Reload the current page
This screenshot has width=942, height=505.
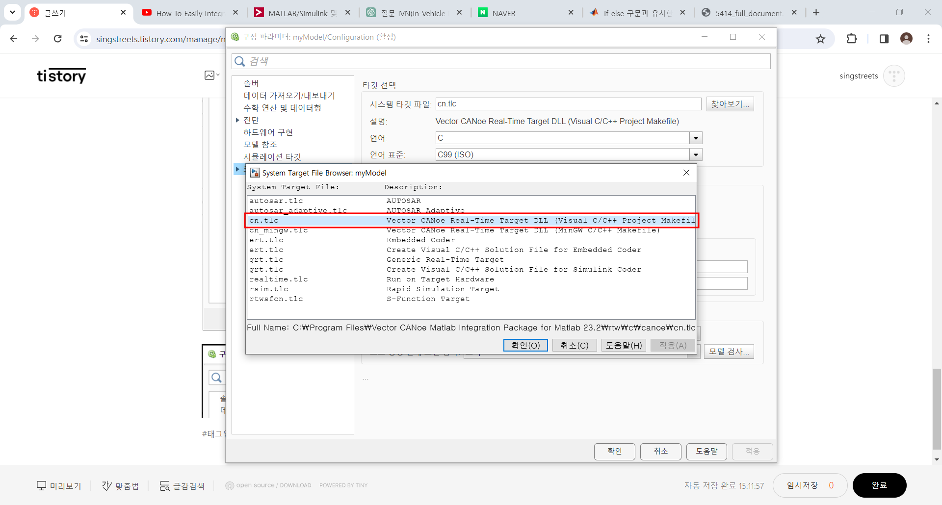58,39
